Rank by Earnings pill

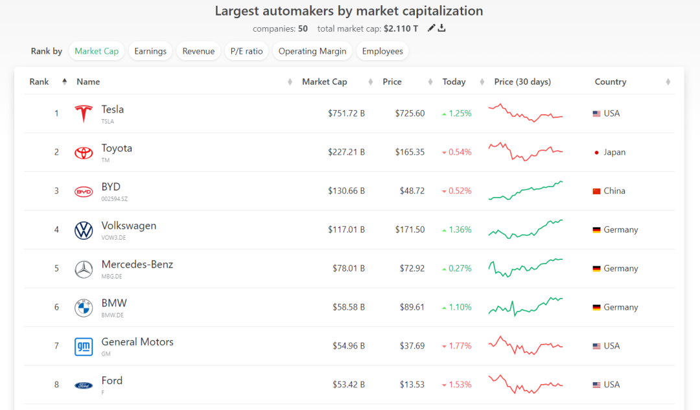pos(150,51)
